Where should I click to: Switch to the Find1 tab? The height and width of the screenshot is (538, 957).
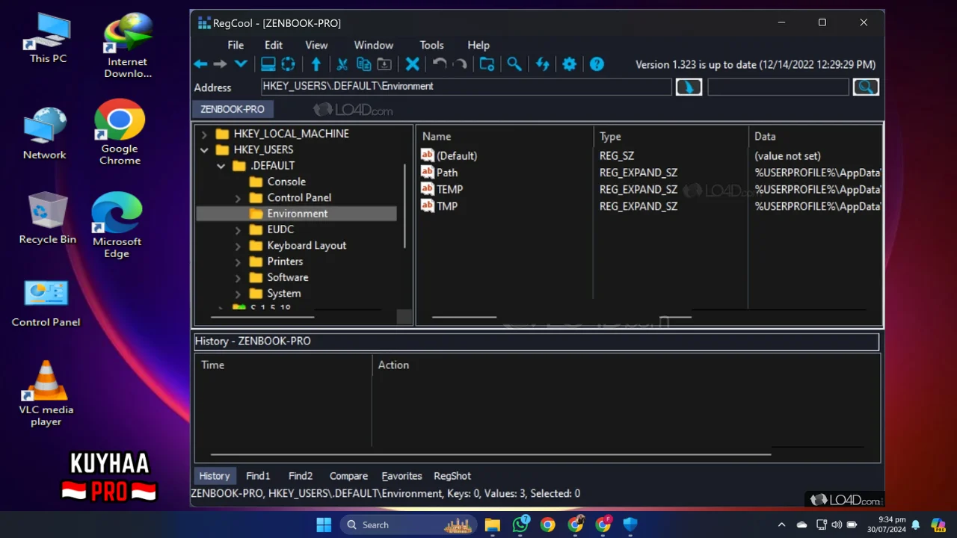(258, 476)
